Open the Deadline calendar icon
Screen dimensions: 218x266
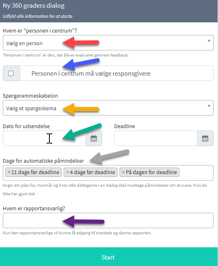point(205,138)
